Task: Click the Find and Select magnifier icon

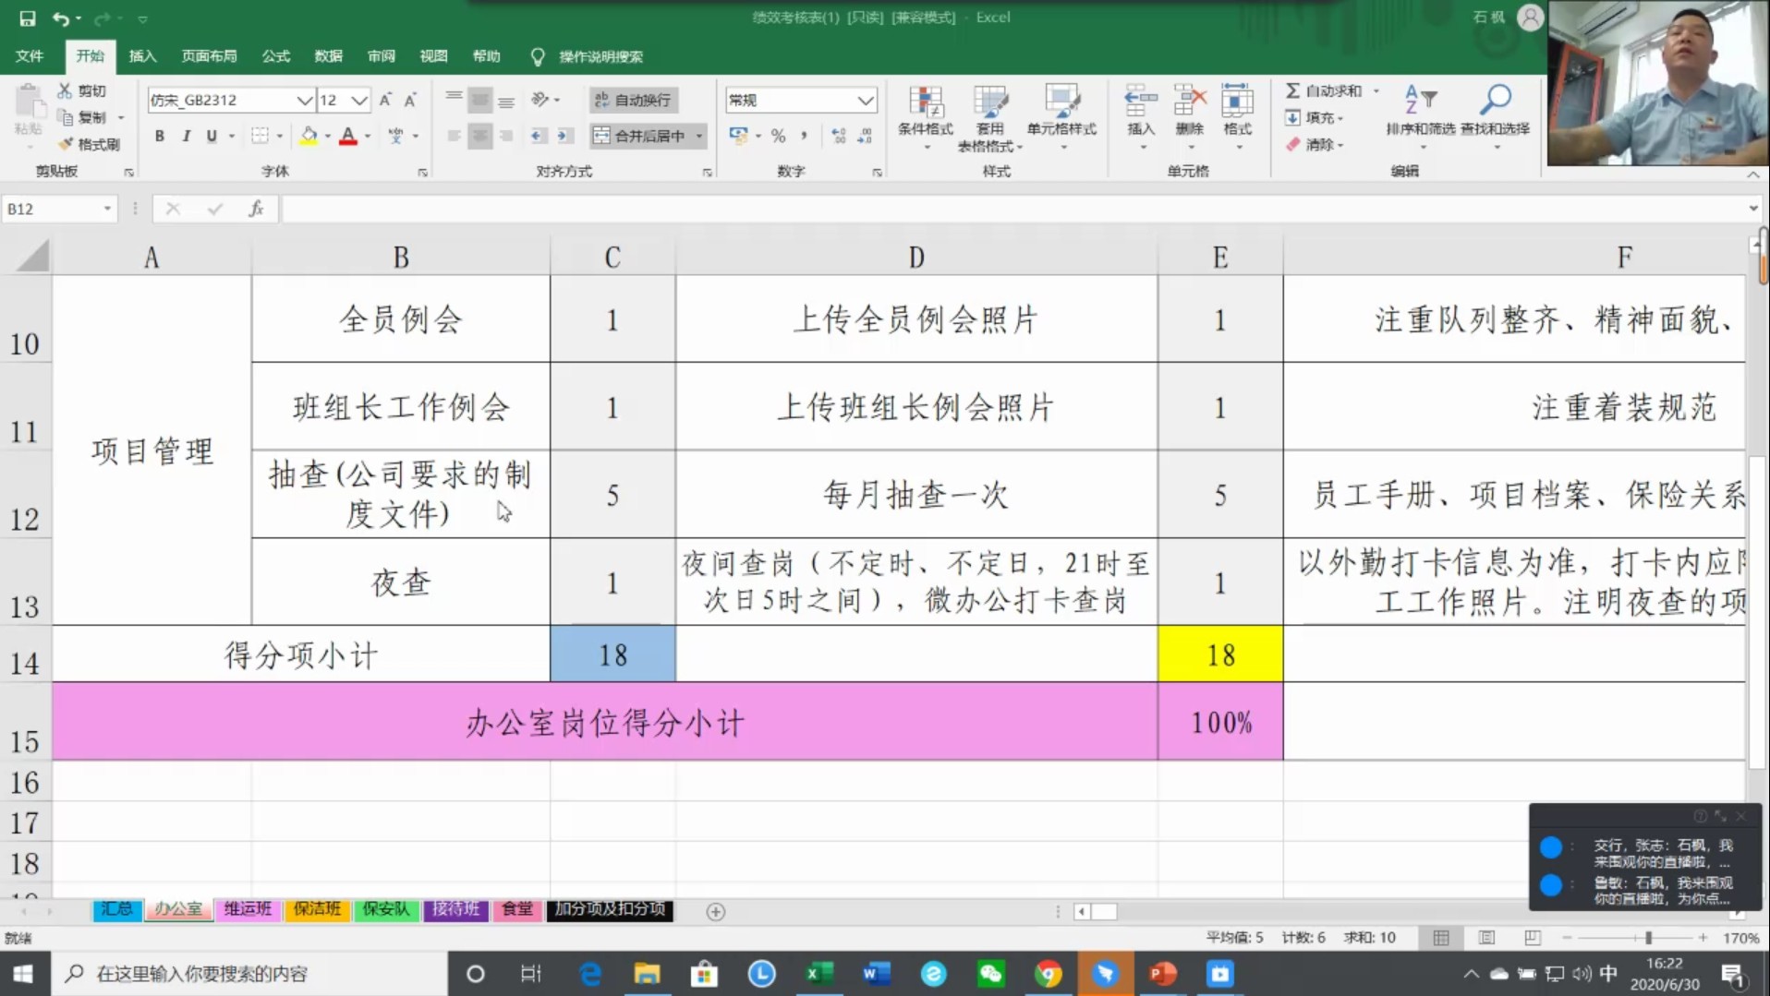Action: pos(1495,100)
